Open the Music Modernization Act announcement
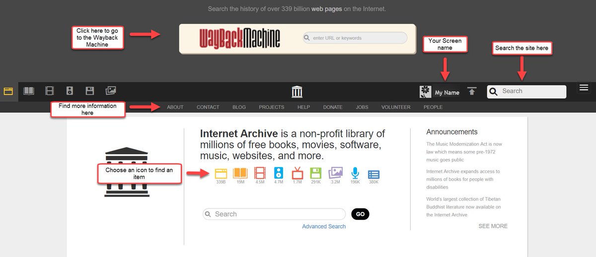This screenshot has width=596, height=257. tap(464, 152)
